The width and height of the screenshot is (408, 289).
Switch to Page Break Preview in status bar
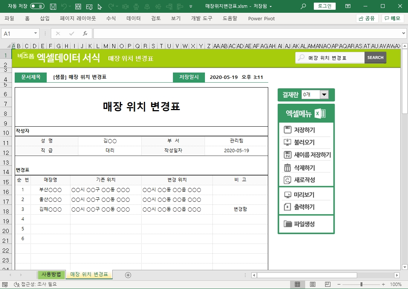click(327, 284)
